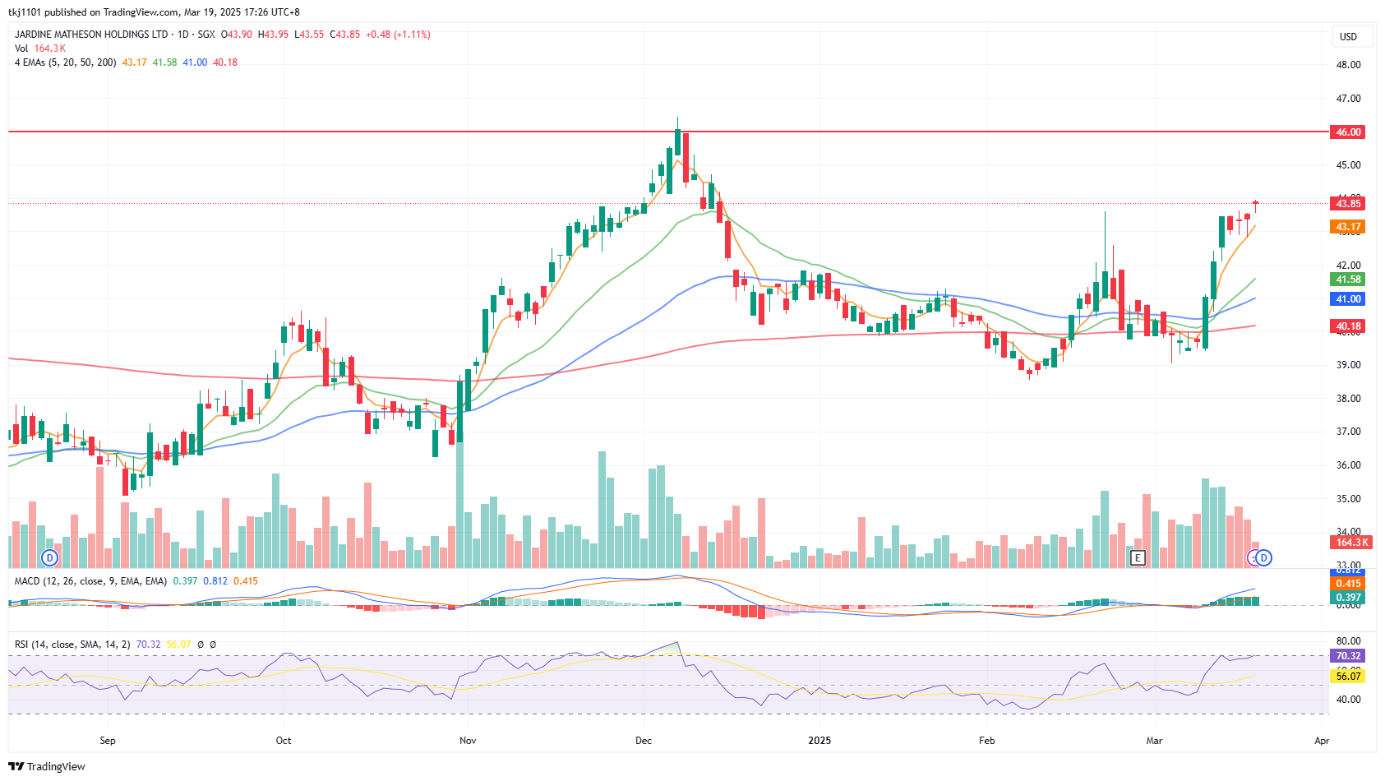Click the Feb label on time axis
Image resolution: width=1385 pixels, height=781 pixels.
coord(987,741)
